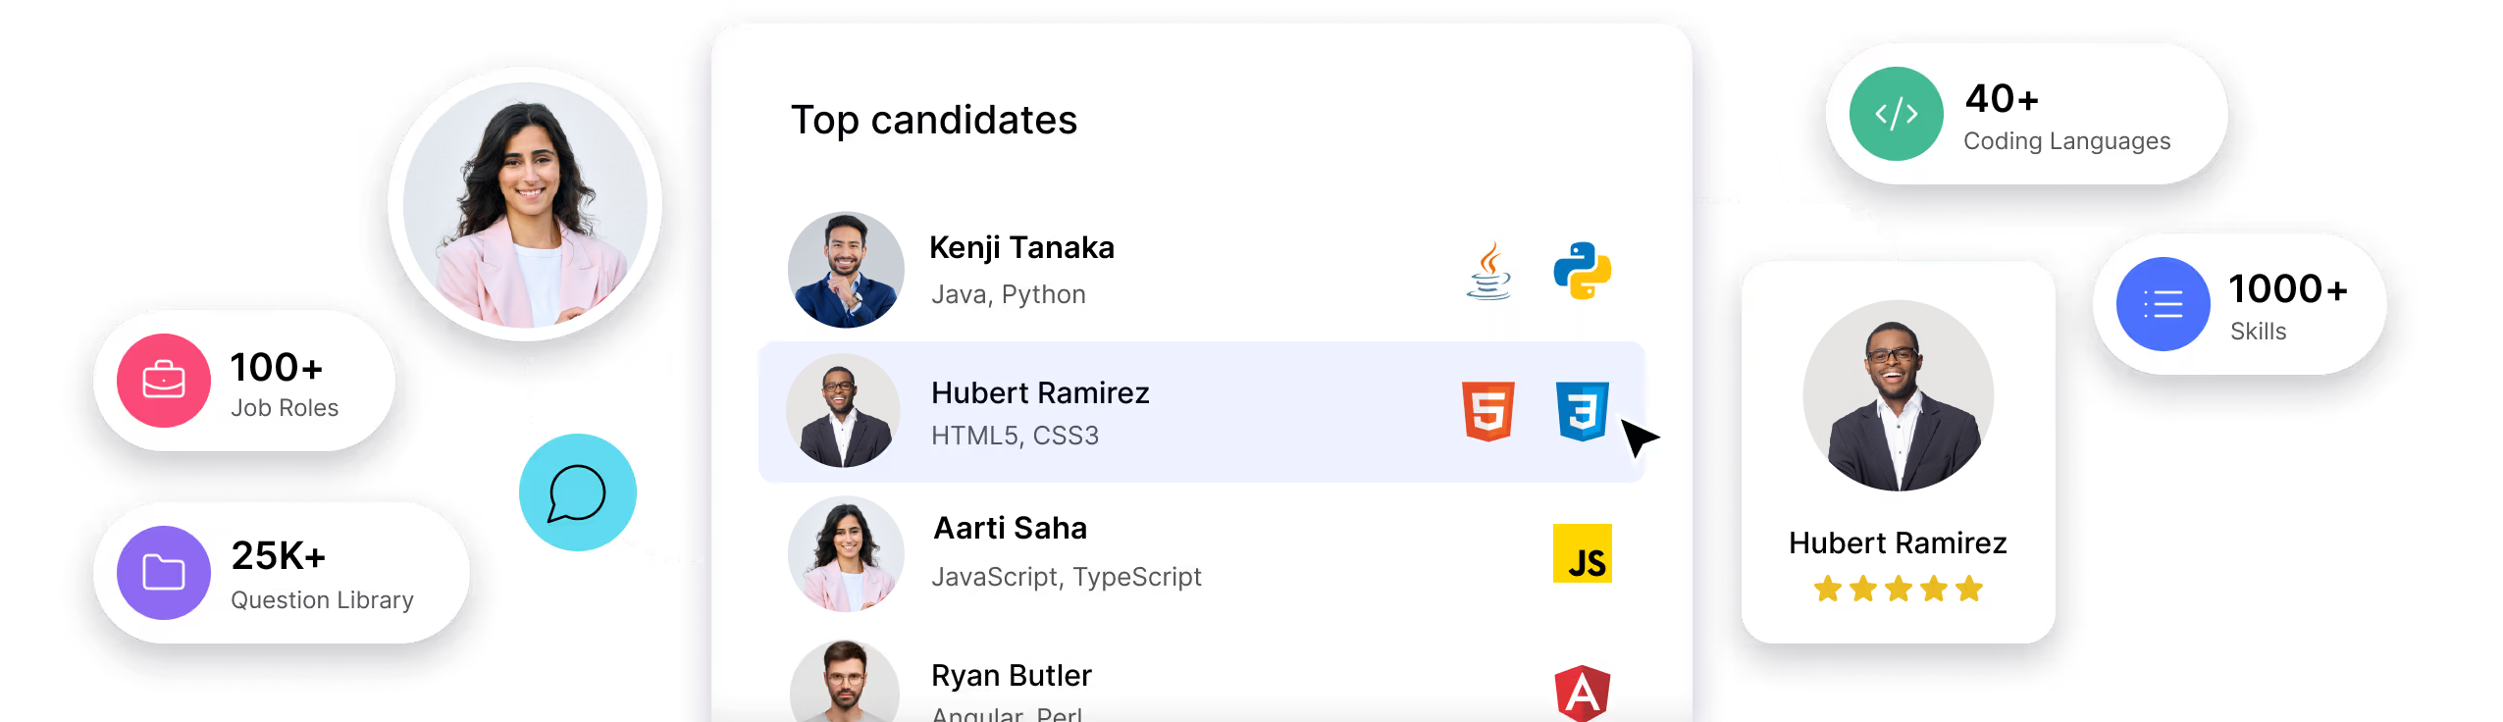Click the HTML5 shield icon
The width and height of the screenshot is (2503, 722).
tap(1487, 411)
